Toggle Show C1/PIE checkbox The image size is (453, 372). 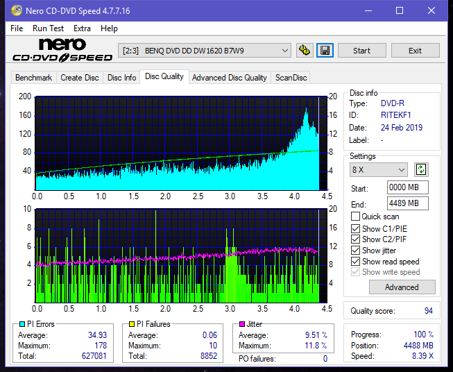[355, 228]
